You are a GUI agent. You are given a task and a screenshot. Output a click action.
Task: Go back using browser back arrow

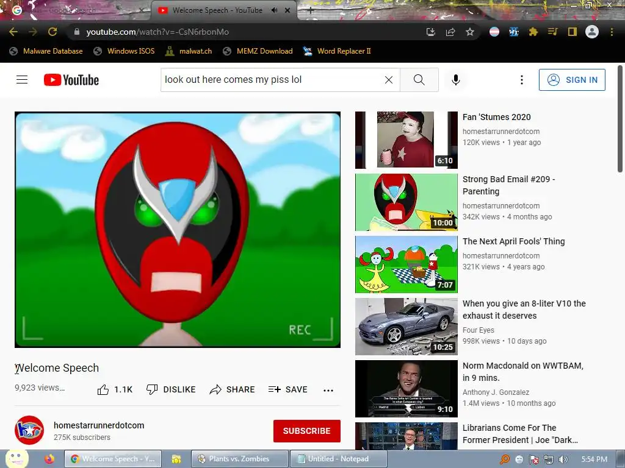(13, 32)
